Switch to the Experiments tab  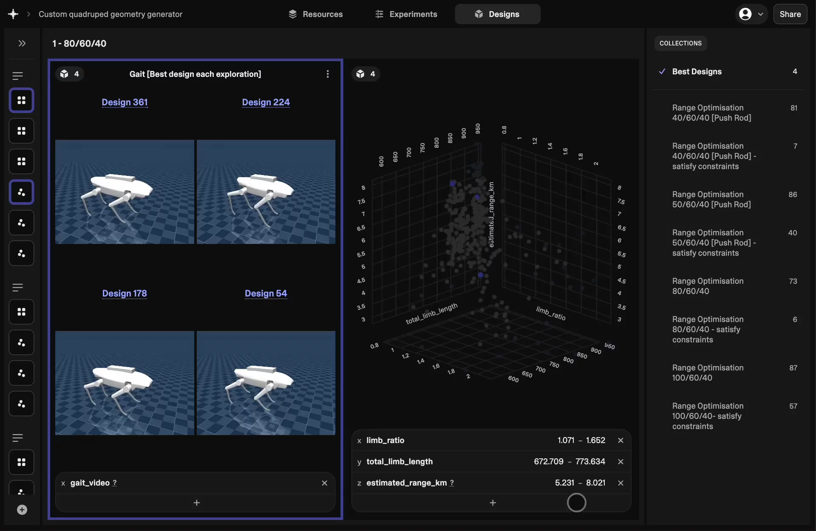(x=406, y=14)
